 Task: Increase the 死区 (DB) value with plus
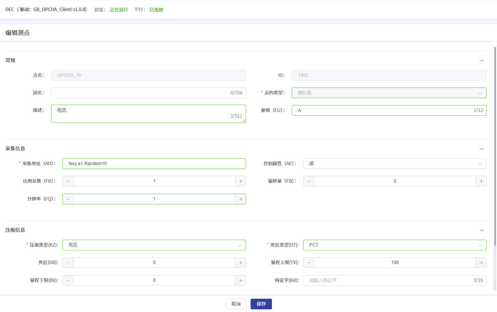pyautogui.click(x=240, y=263)
